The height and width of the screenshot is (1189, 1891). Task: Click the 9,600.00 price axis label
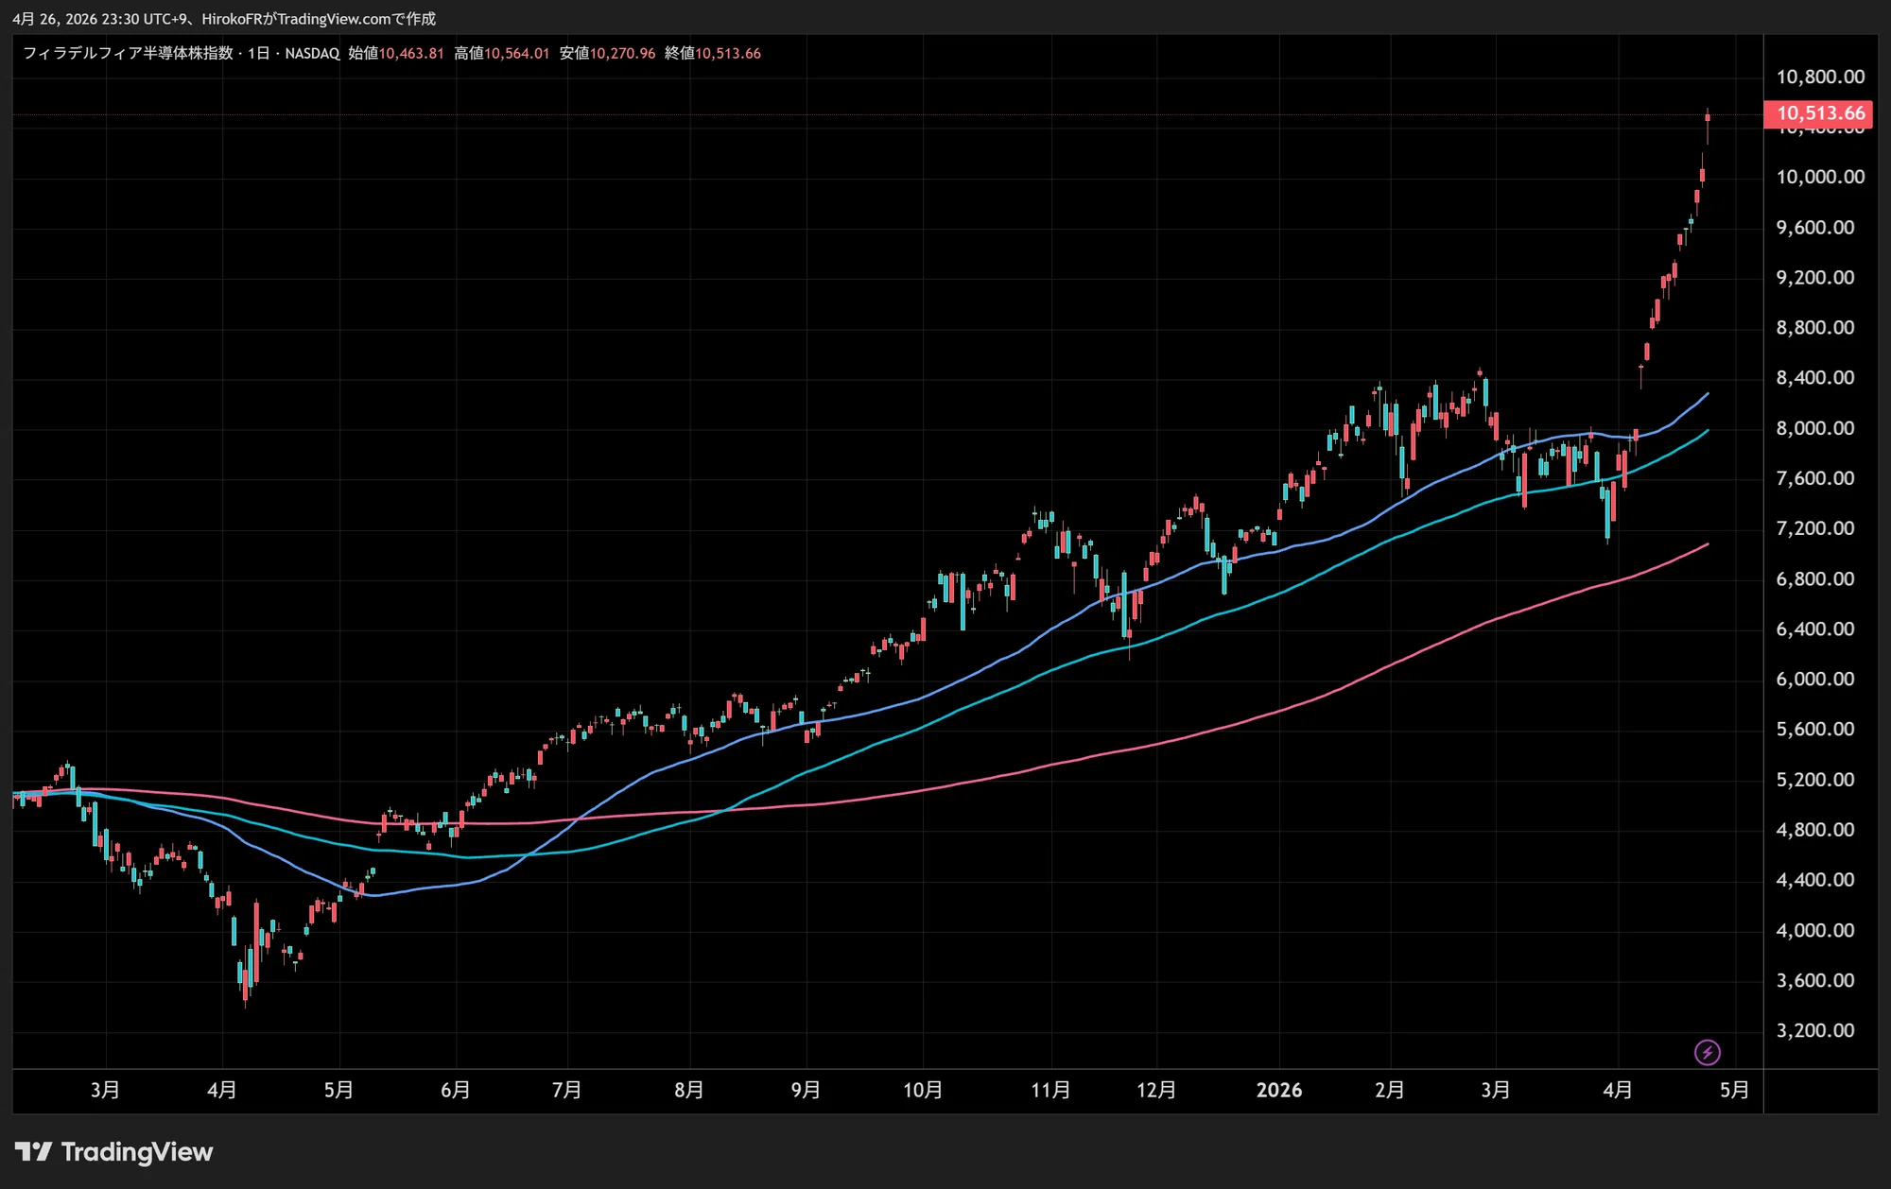click(1815, 227)
